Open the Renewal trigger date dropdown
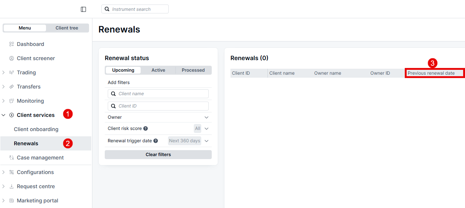465x208 pixels. click(x=206, y=141)
